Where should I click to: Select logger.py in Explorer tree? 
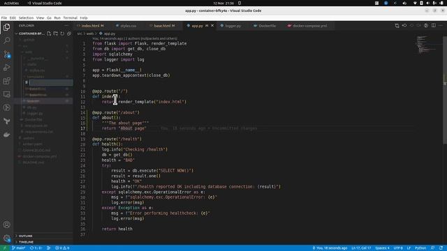(34, 113)
